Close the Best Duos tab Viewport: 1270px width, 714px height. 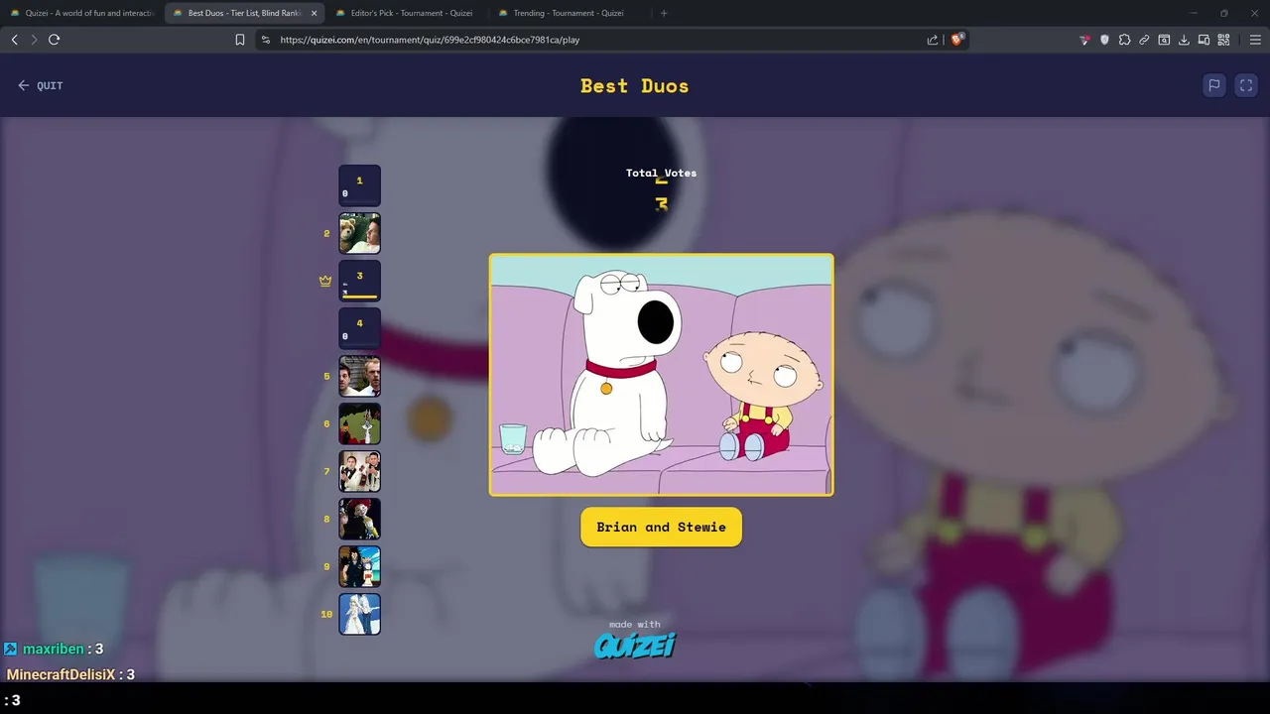pyautogui.click(x=315, y=13)
